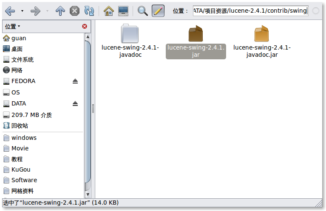
Task: Open the KuGou bookmark folder
Action: coord(43,169)
